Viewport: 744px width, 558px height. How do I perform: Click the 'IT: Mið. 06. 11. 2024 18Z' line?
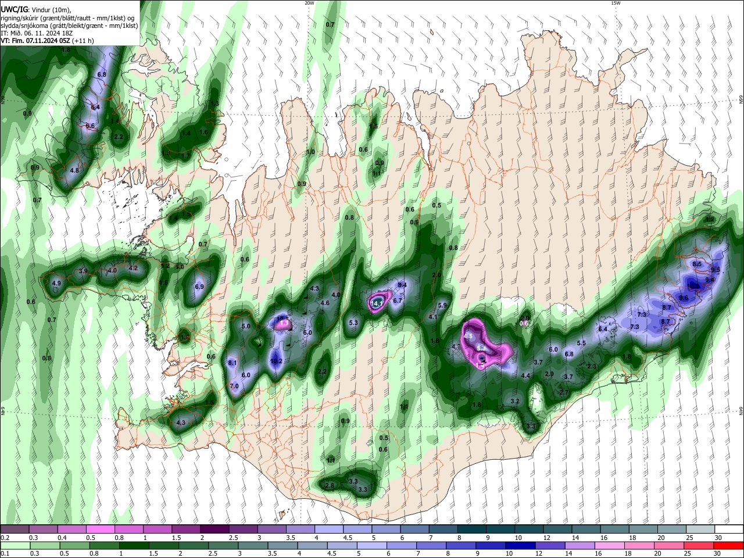click(x=37, y=33)
